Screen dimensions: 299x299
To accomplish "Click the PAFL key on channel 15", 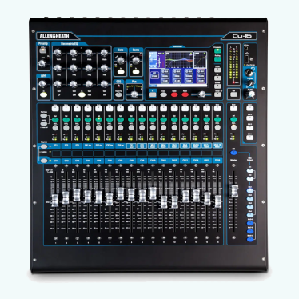I will click(x=207, y=128).
